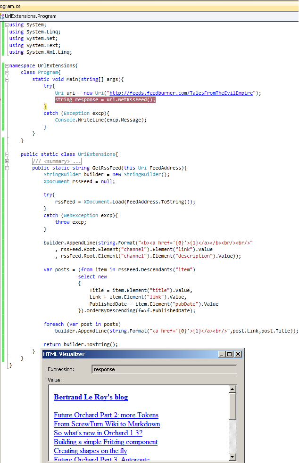Close the HTML Visualizer dialog

coord(238,354)
